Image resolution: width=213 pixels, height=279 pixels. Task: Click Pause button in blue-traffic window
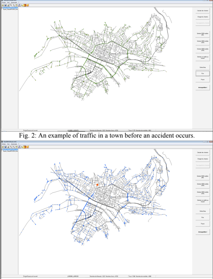(202, 224)
